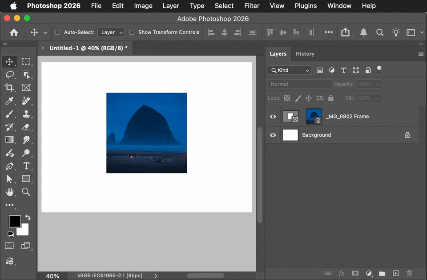Toggle visibility of _MG_0802 Frame layer
The height and width of the screenshot is (280, 427).
(x=273, y=117)
